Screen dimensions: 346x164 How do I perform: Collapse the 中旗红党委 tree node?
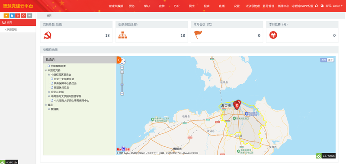pyautogui.click(x=46, y=70)
